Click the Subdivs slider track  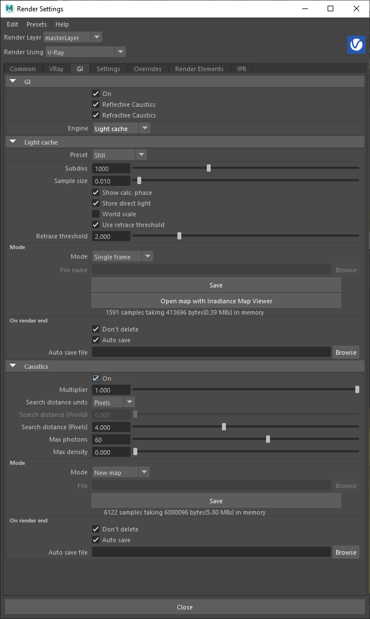point(245,168)
